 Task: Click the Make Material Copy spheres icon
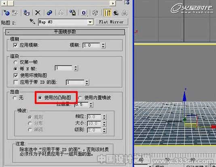coord(49,13)
